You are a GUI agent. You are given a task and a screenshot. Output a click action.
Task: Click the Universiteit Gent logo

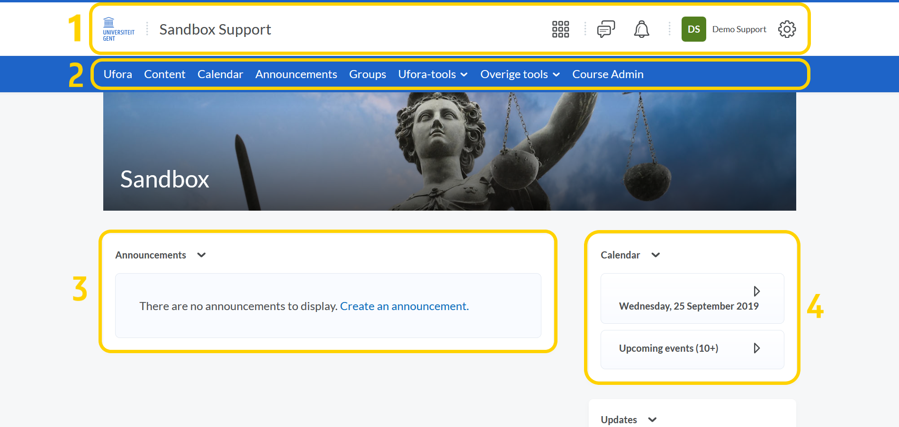click(118, 29)
